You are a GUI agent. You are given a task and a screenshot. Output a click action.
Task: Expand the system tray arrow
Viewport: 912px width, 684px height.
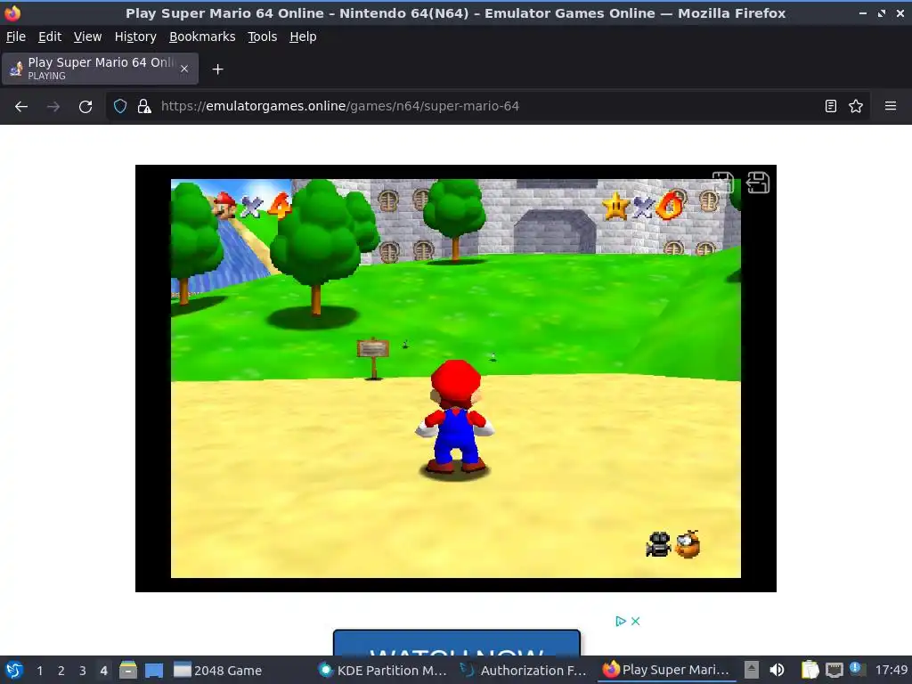coord(752,670)
